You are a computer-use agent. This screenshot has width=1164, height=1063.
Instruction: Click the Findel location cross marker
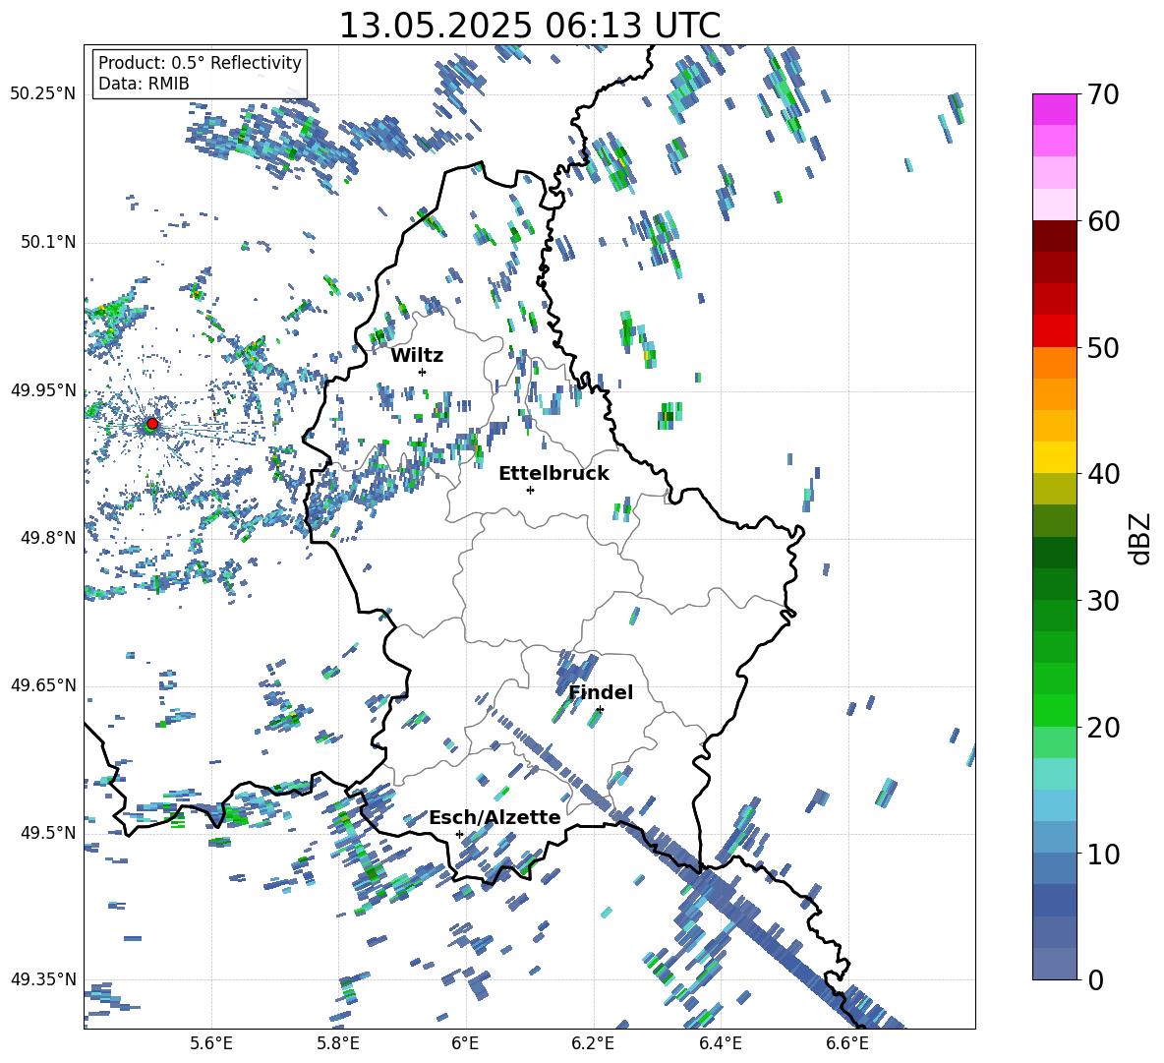point(600,710)
